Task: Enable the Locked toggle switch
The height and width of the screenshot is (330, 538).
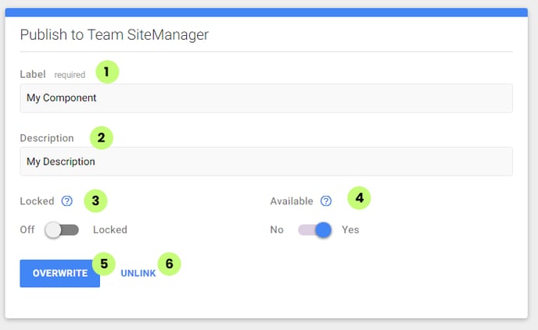Action: point(62,229)
